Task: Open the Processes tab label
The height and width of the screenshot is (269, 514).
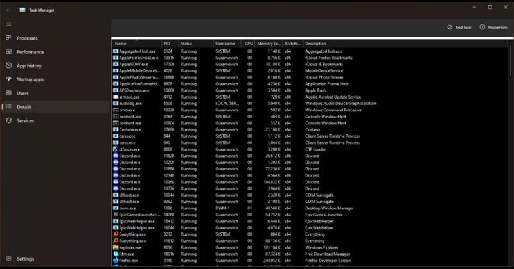Action: (27, 38)
